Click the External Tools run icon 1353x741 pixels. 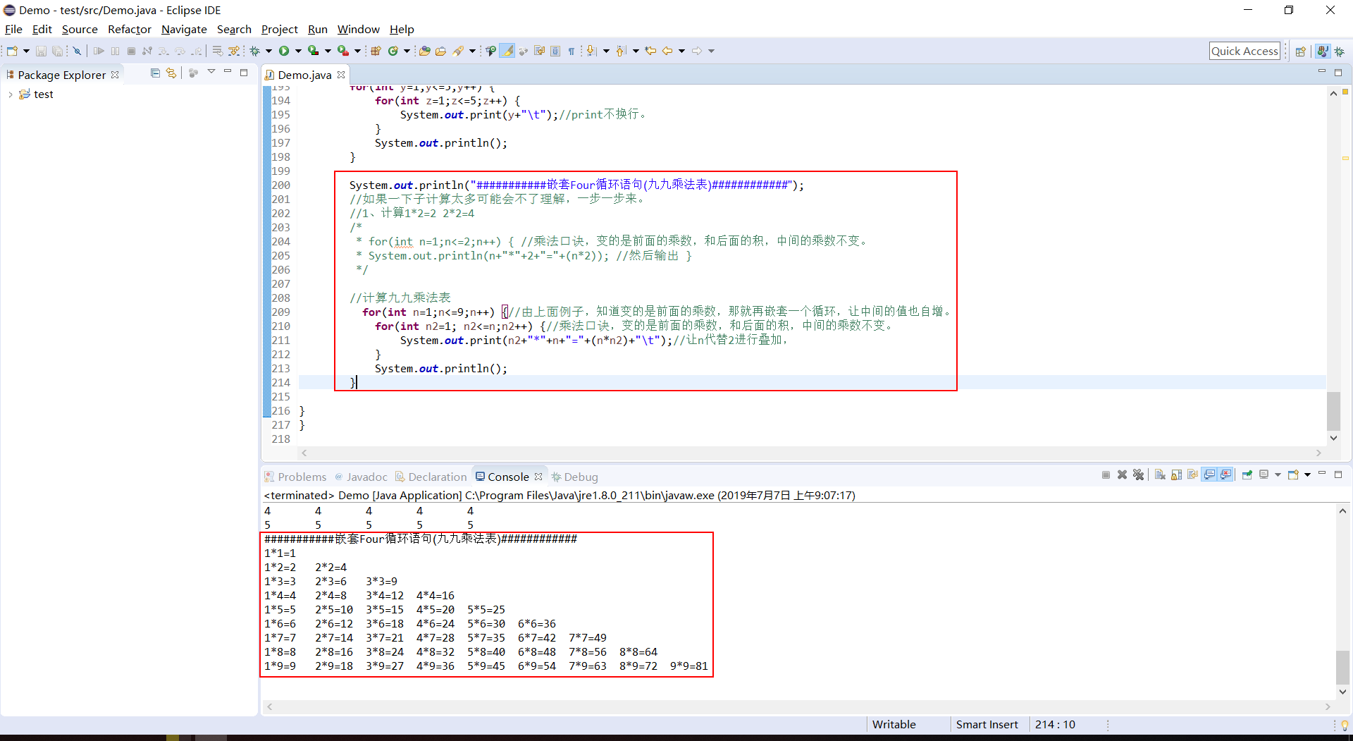(342, 51)
